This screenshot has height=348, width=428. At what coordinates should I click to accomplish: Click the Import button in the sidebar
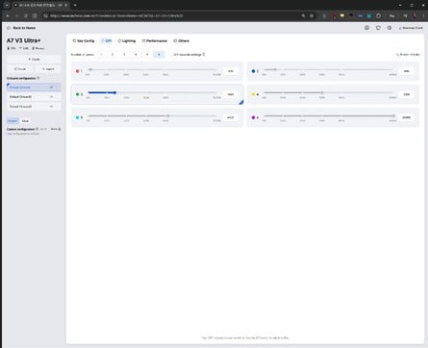48,69
